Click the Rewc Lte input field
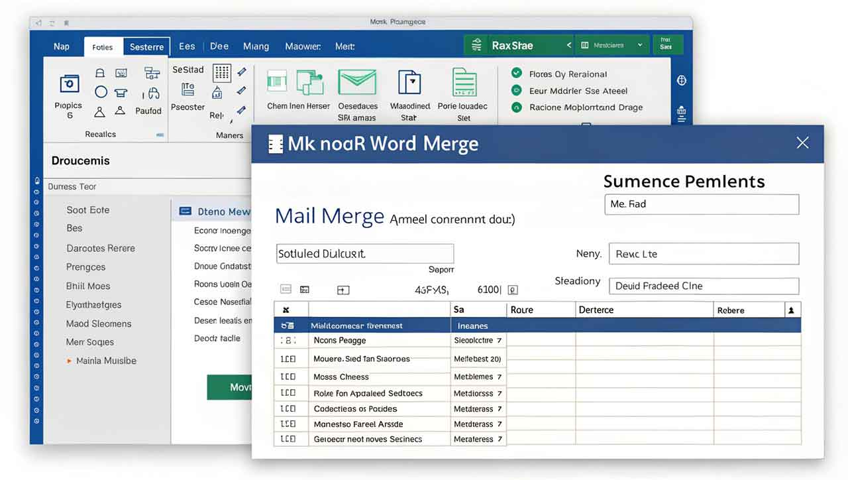The width and height of the screenshot is (848, 480). click(704, 254)
